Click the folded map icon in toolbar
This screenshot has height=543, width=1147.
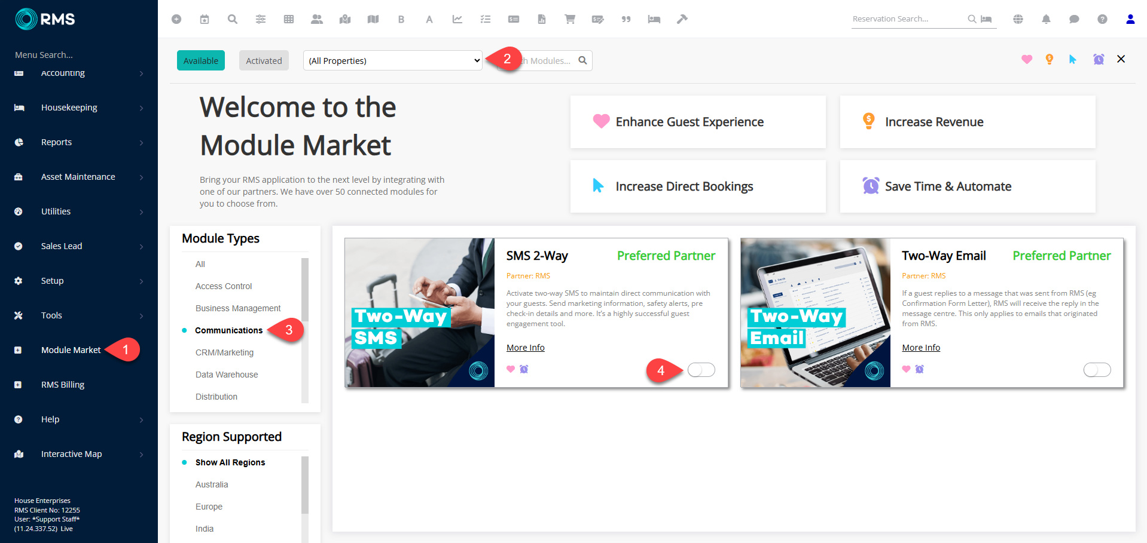[373, 19]
